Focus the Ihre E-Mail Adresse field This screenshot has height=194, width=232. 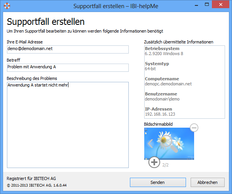tap(68, 49)
